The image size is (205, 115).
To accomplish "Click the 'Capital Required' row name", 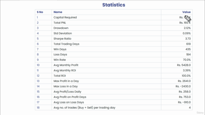I will point(65,17).
